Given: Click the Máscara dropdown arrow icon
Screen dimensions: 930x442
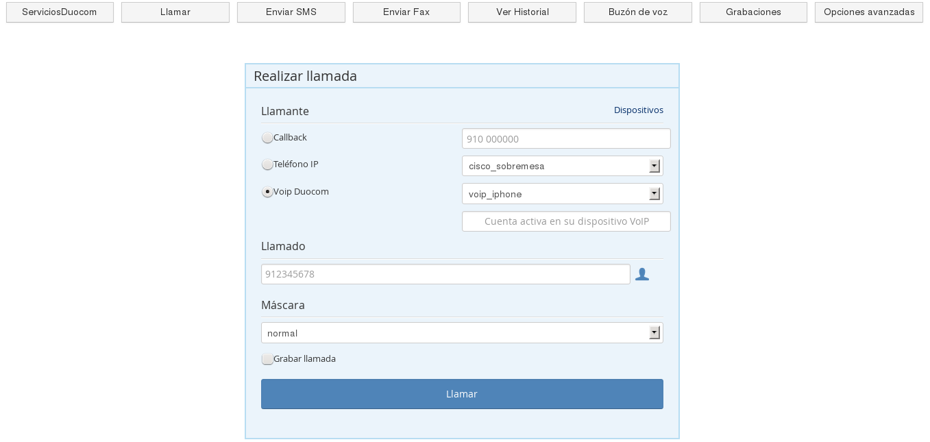Looking at the screenshot, I should pos(654,332).
